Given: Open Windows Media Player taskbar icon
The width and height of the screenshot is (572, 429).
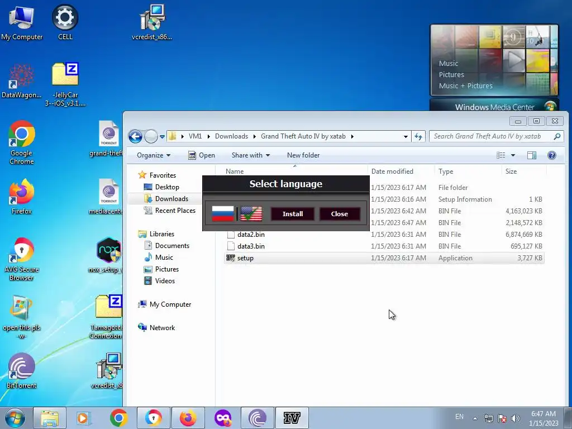Looking at the screenshot, I should click(84, 418).
